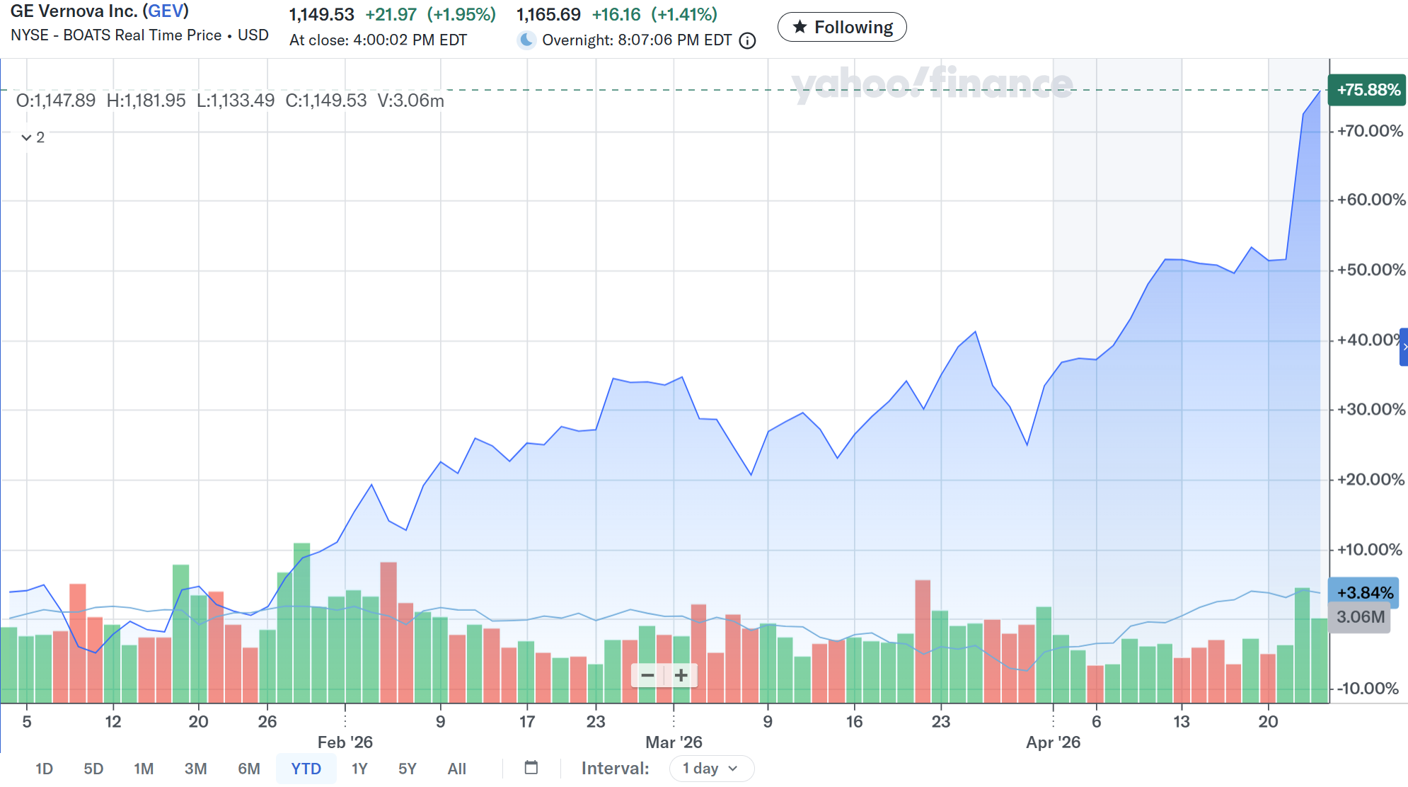Viewport: 1408px width, 787px height.
Task: Click the overnight moon icon
Action: pyautogui.click(x=526, y=40)
